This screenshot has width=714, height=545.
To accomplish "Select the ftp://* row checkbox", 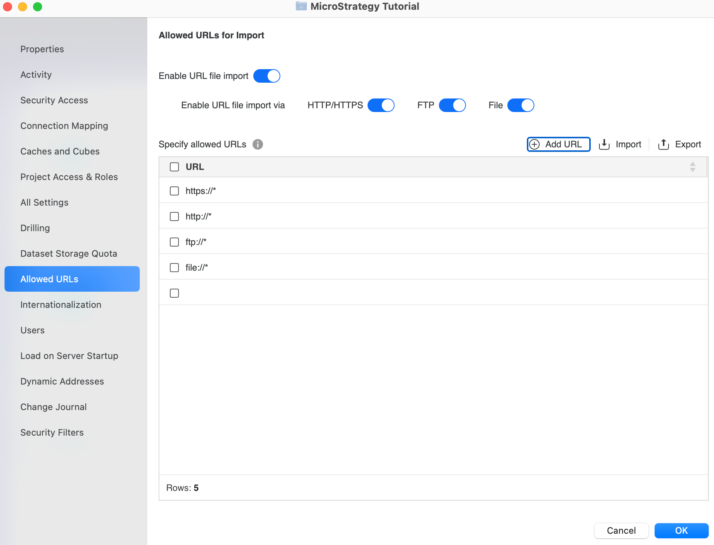I will click(174, 242).
